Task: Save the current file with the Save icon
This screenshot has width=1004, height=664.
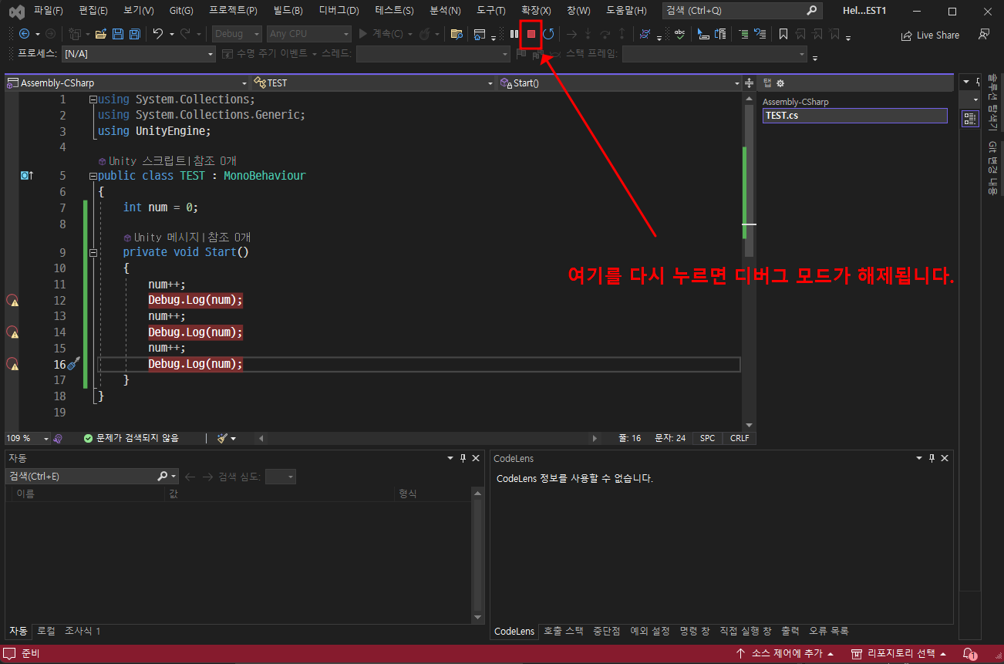Action: pos(118,34)
